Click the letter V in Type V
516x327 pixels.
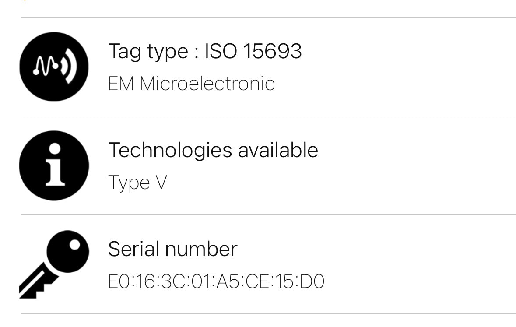[161, 183]
